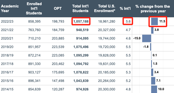The height and width of the screenshot is (93, 174).
Task: Click the % Int'l column header
Action: click(x=125, y=8)
